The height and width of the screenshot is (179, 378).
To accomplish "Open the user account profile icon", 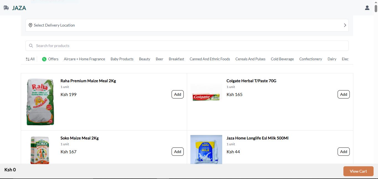I will (367, 8).
